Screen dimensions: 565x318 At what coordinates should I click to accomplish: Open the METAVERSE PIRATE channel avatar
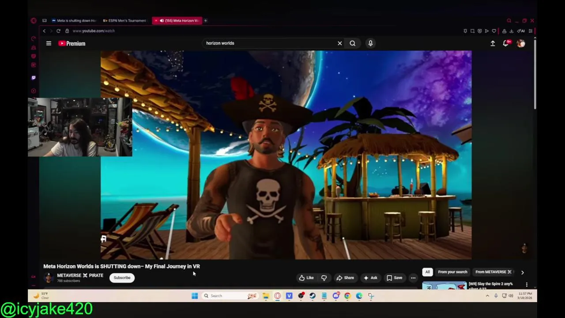(49, 278)
